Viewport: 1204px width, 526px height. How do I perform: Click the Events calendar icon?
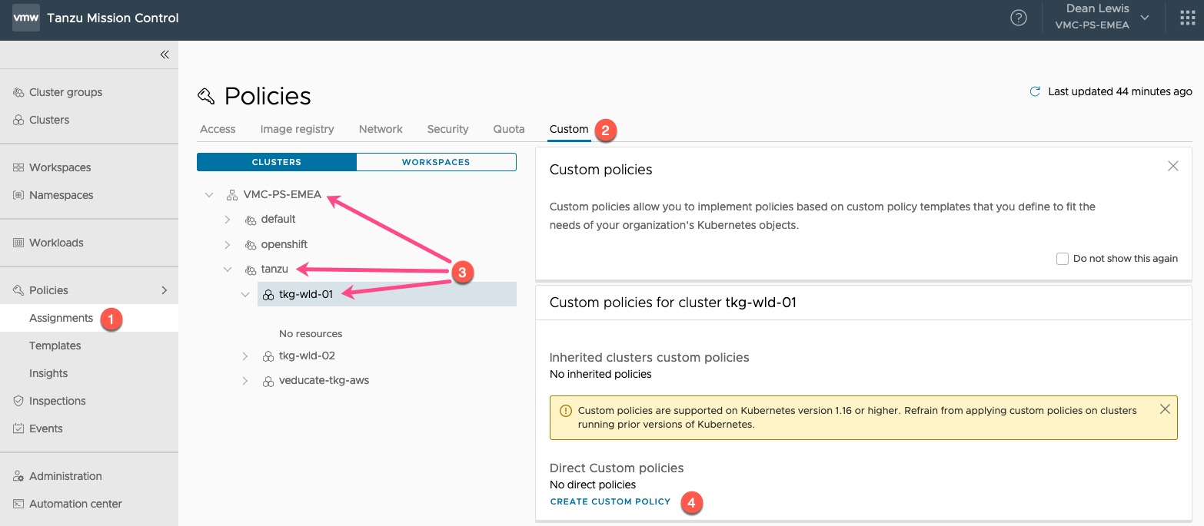point(18,428)
